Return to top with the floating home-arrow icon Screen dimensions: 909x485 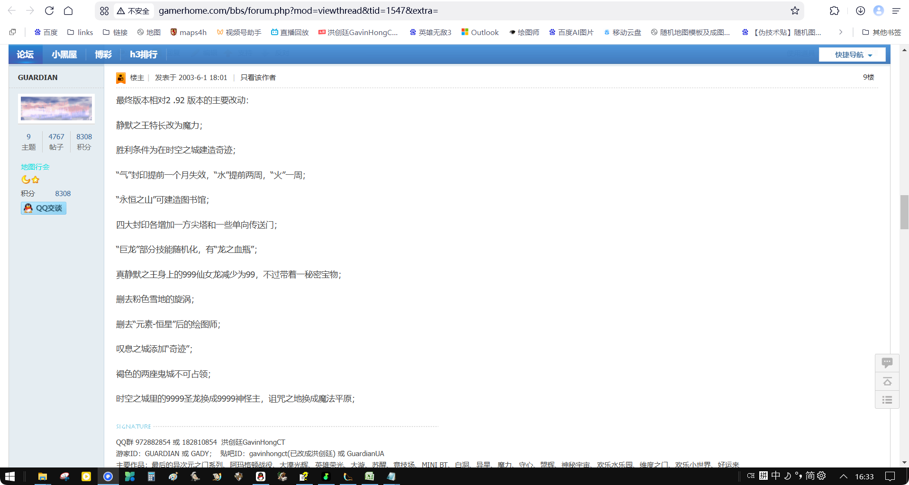pyautogui.click(x=887, y=381)
